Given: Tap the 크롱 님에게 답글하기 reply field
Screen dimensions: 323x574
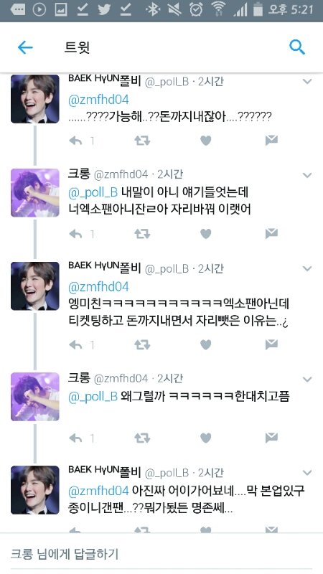Looking at the screenshot, I should 161,553.
